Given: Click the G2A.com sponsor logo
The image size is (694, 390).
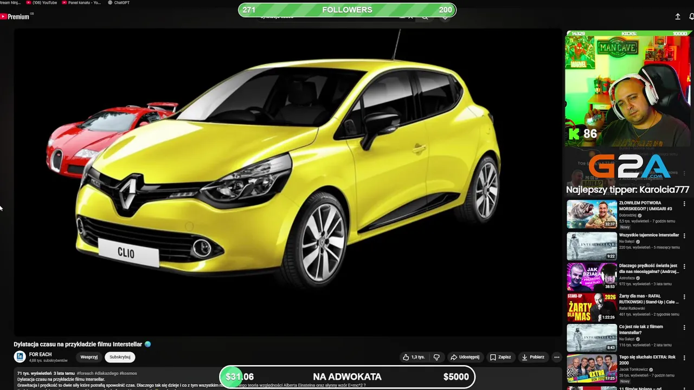Looking at the screenshot, I should click(629, 166).
